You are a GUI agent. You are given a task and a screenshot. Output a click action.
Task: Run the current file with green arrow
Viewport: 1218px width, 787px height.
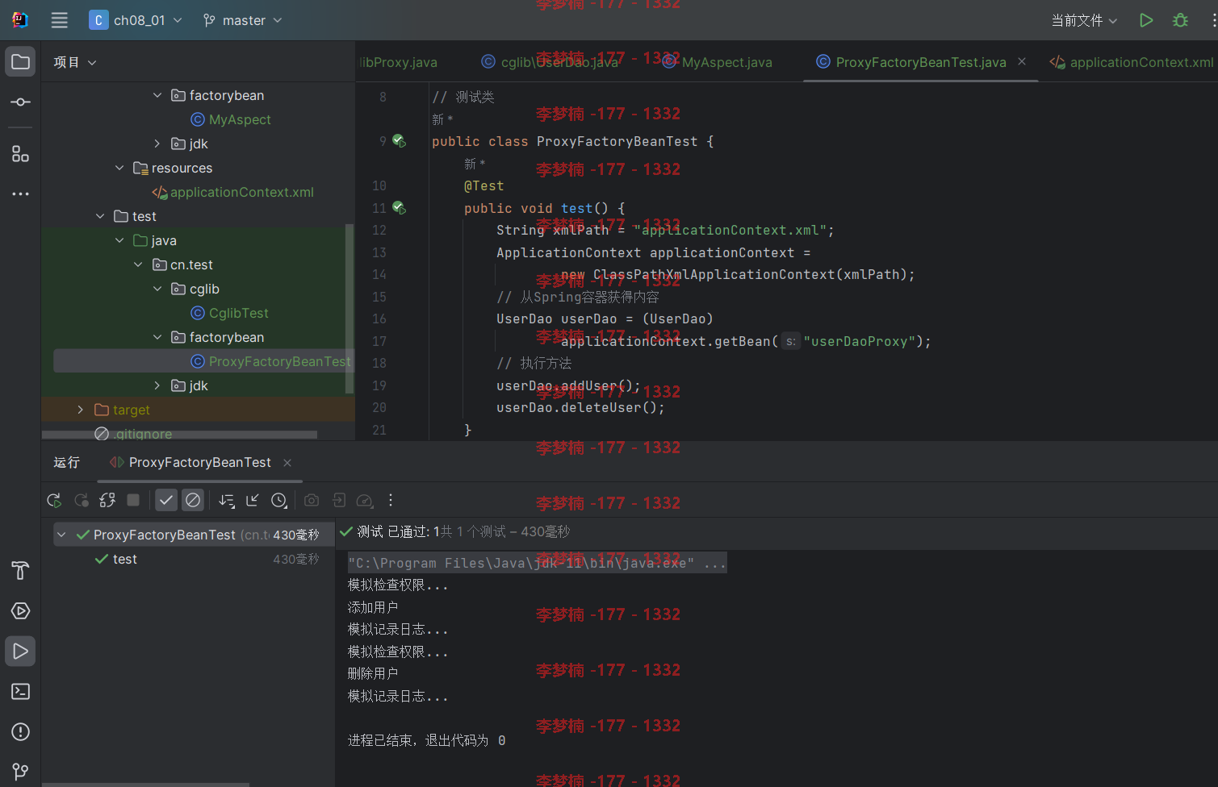(1146, 20)
